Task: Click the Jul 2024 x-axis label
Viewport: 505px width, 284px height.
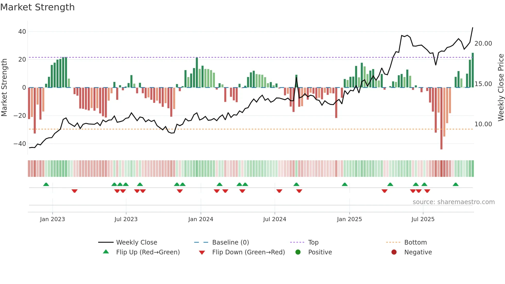Action: tap(275, 219)
